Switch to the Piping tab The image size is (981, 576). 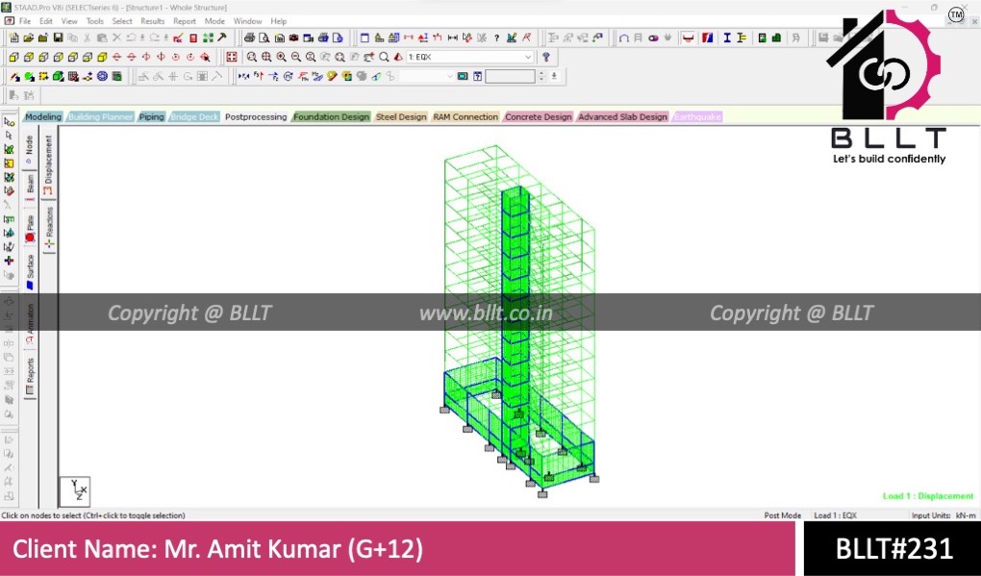[151, 117]
